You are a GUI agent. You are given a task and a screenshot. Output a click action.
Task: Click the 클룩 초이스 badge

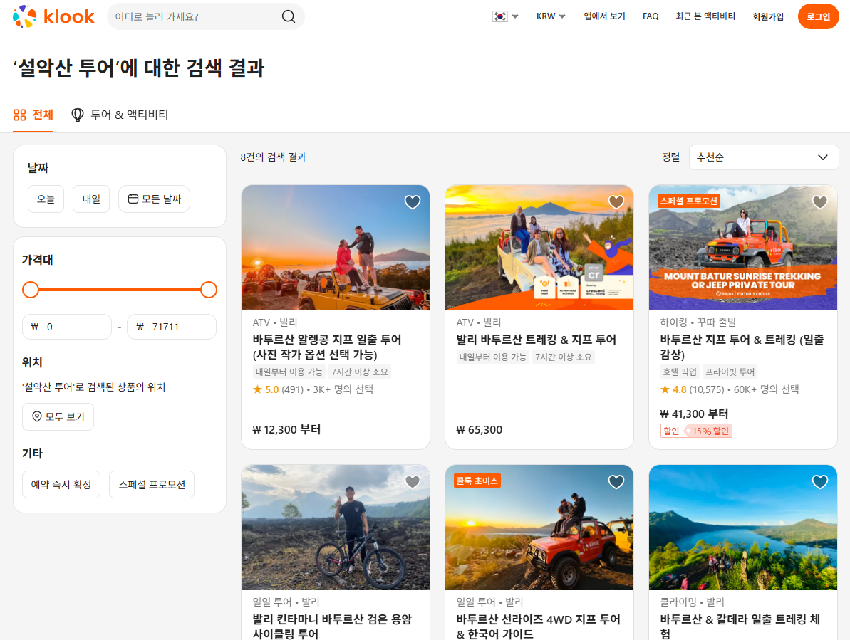pyautogui.click(x=477, y=481)
